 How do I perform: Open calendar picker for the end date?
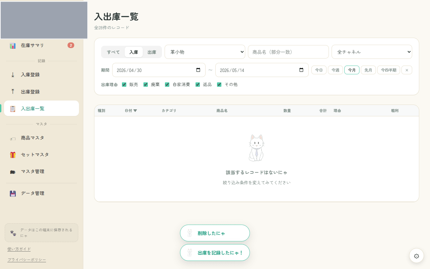tap(301, 70)
